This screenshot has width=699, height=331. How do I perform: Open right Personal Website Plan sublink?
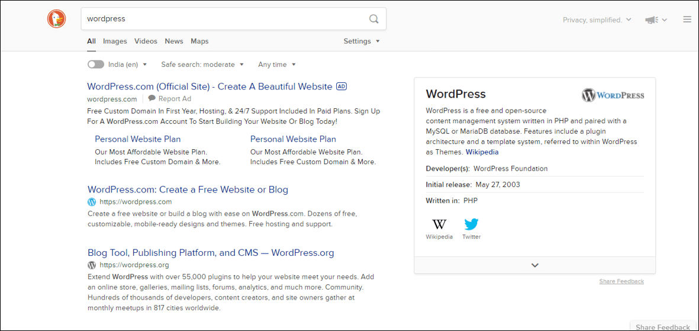tap(294, 139)
